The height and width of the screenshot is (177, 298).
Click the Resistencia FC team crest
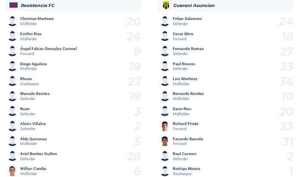tap(13, 5)
